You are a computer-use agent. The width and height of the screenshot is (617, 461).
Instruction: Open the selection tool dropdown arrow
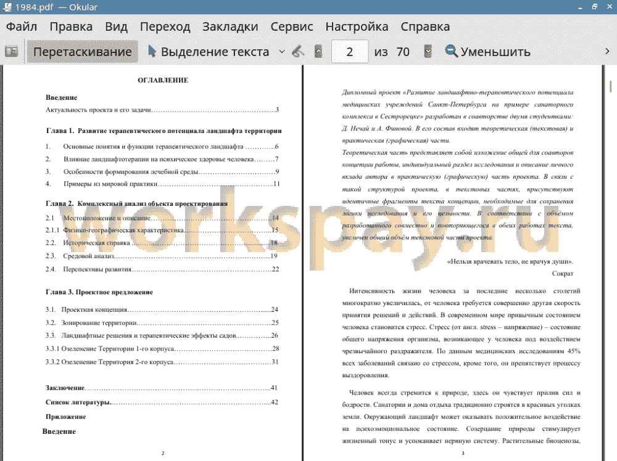click(x=282, y=52)
